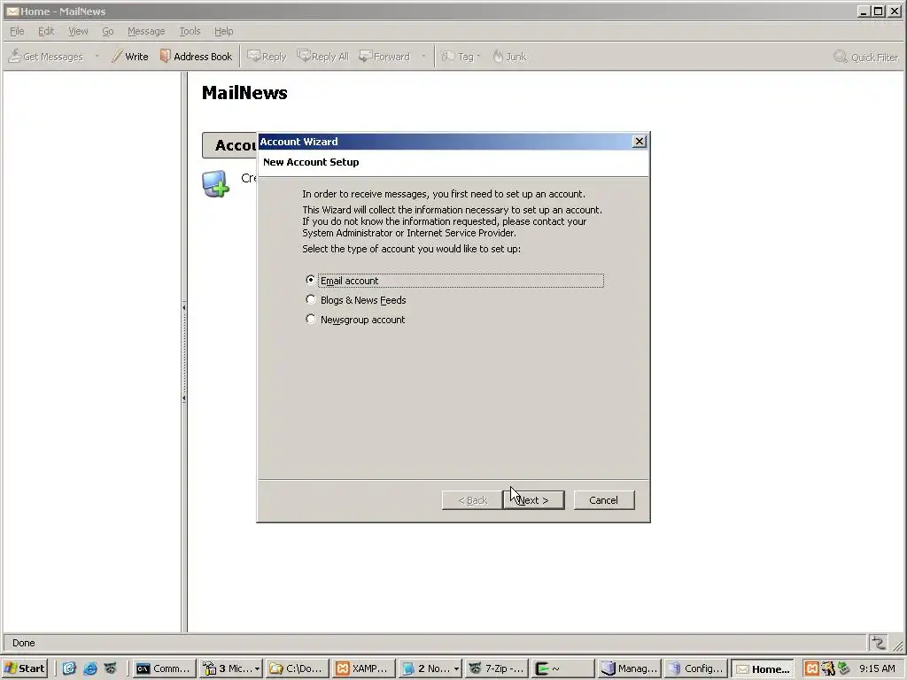
Task: Open the C:\Do... folder taskbar button
Action: 297,668
